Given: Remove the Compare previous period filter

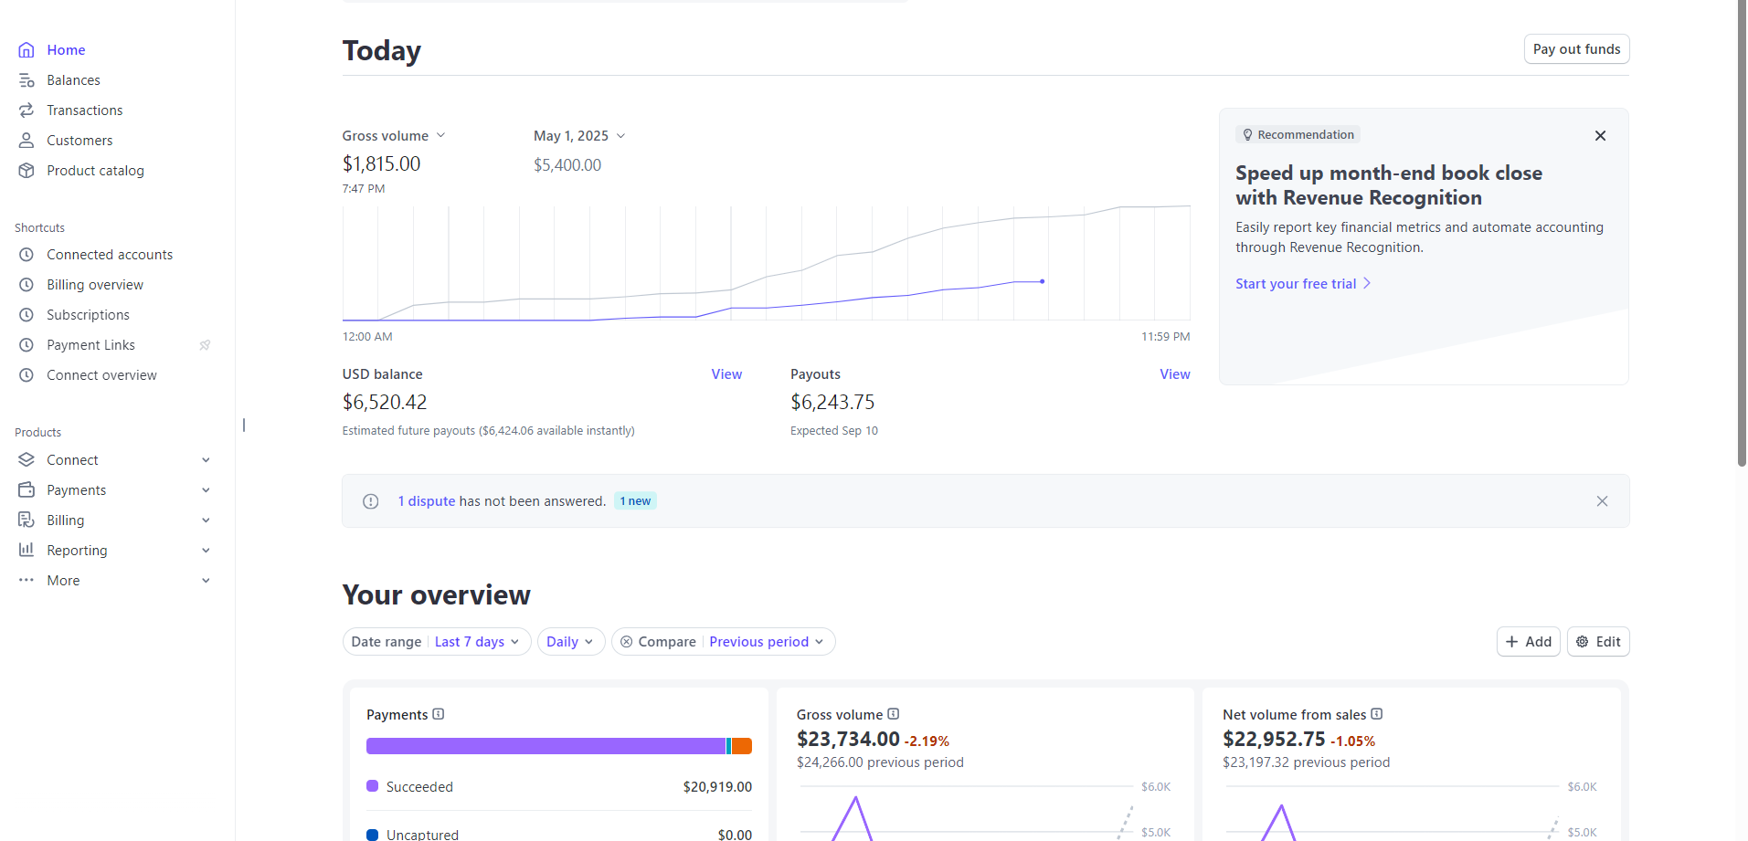Looking at the screenshot, I should click(x=627, y=642).
